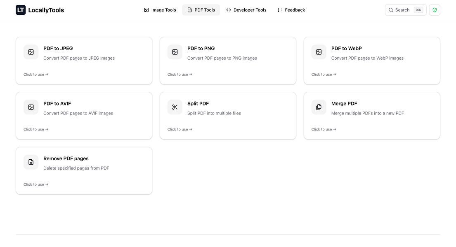Viewport: 456px width, 247px height.
Task: Click the green shield icon top right
Action: point(435,9)
